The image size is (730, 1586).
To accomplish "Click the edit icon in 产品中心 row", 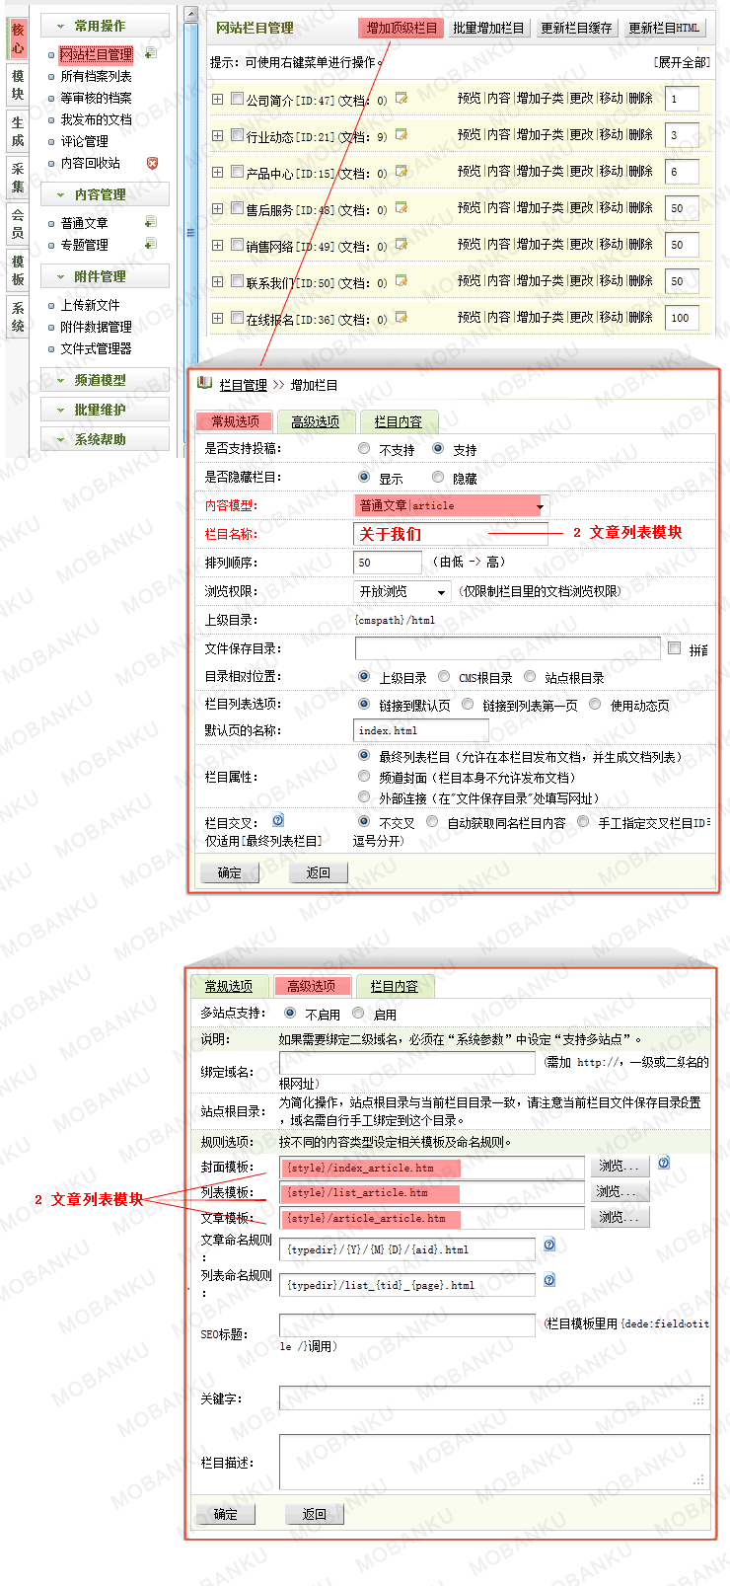I will (401, 171).
